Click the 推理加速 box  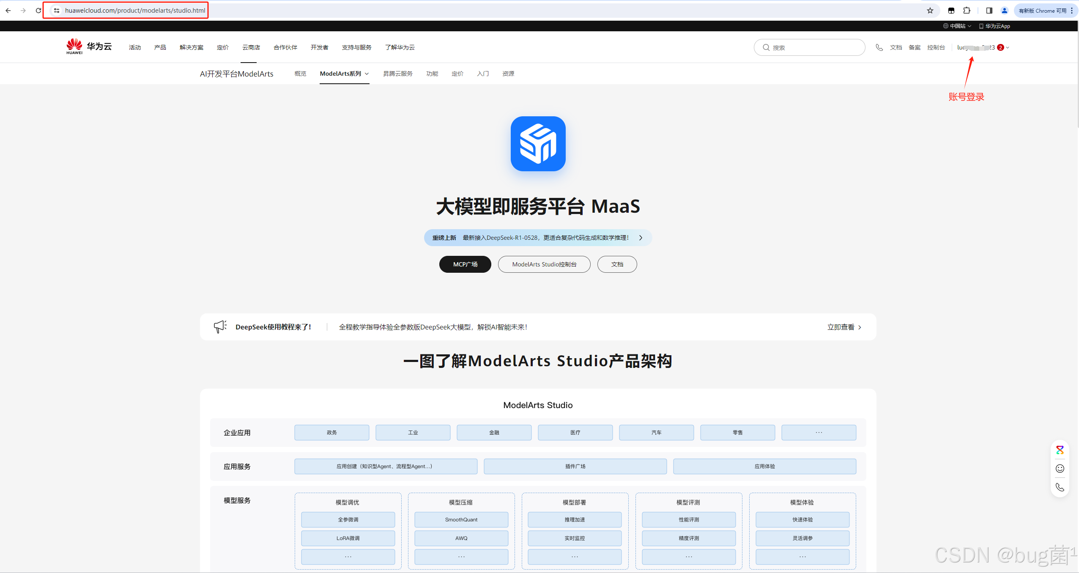coord(575,520)
